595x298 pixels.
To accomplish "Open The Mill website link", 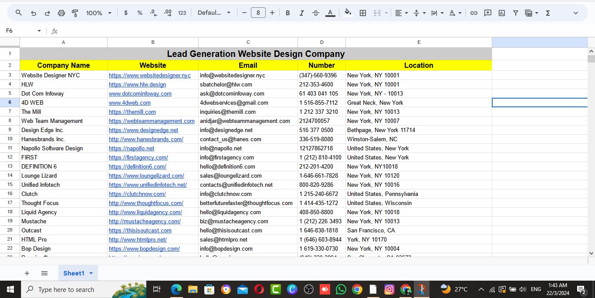I will point(132,112).
